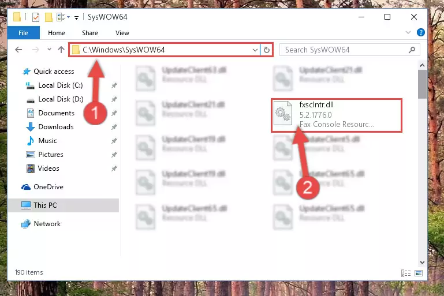Viewport: 444px width, 296px height.
Task: Click the pin icon next to Videos
Action: tap(114, 168)
